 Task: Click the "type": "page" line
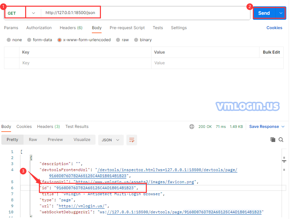pos(57,200)
